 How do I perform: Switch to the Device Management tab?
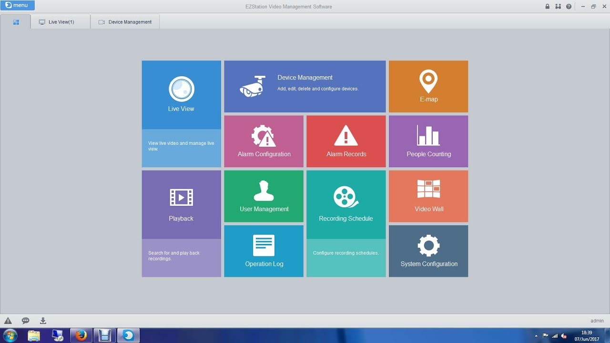[x=125, y=22]
